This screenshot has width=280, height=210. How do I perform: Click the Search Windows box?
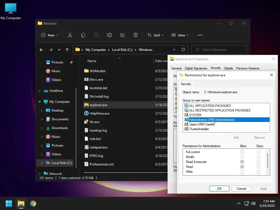pyautogui.click(x=219, y=50)
